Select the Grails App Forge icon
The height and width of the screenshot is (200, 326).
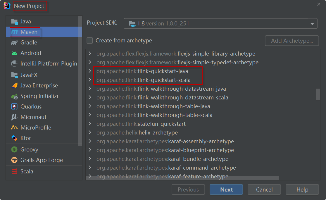click(x=14, y=160)
